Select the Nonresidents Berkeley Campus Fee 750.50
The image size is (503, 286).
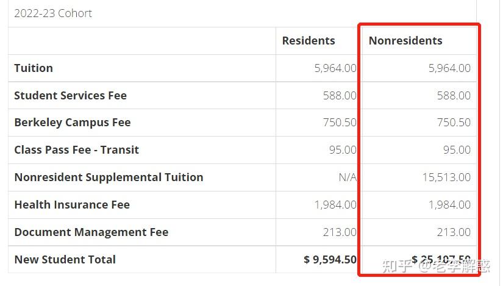(x=454, y=123)
